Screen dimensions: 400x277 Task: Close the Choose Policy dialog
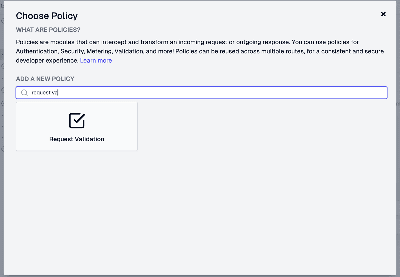point(383,14)
